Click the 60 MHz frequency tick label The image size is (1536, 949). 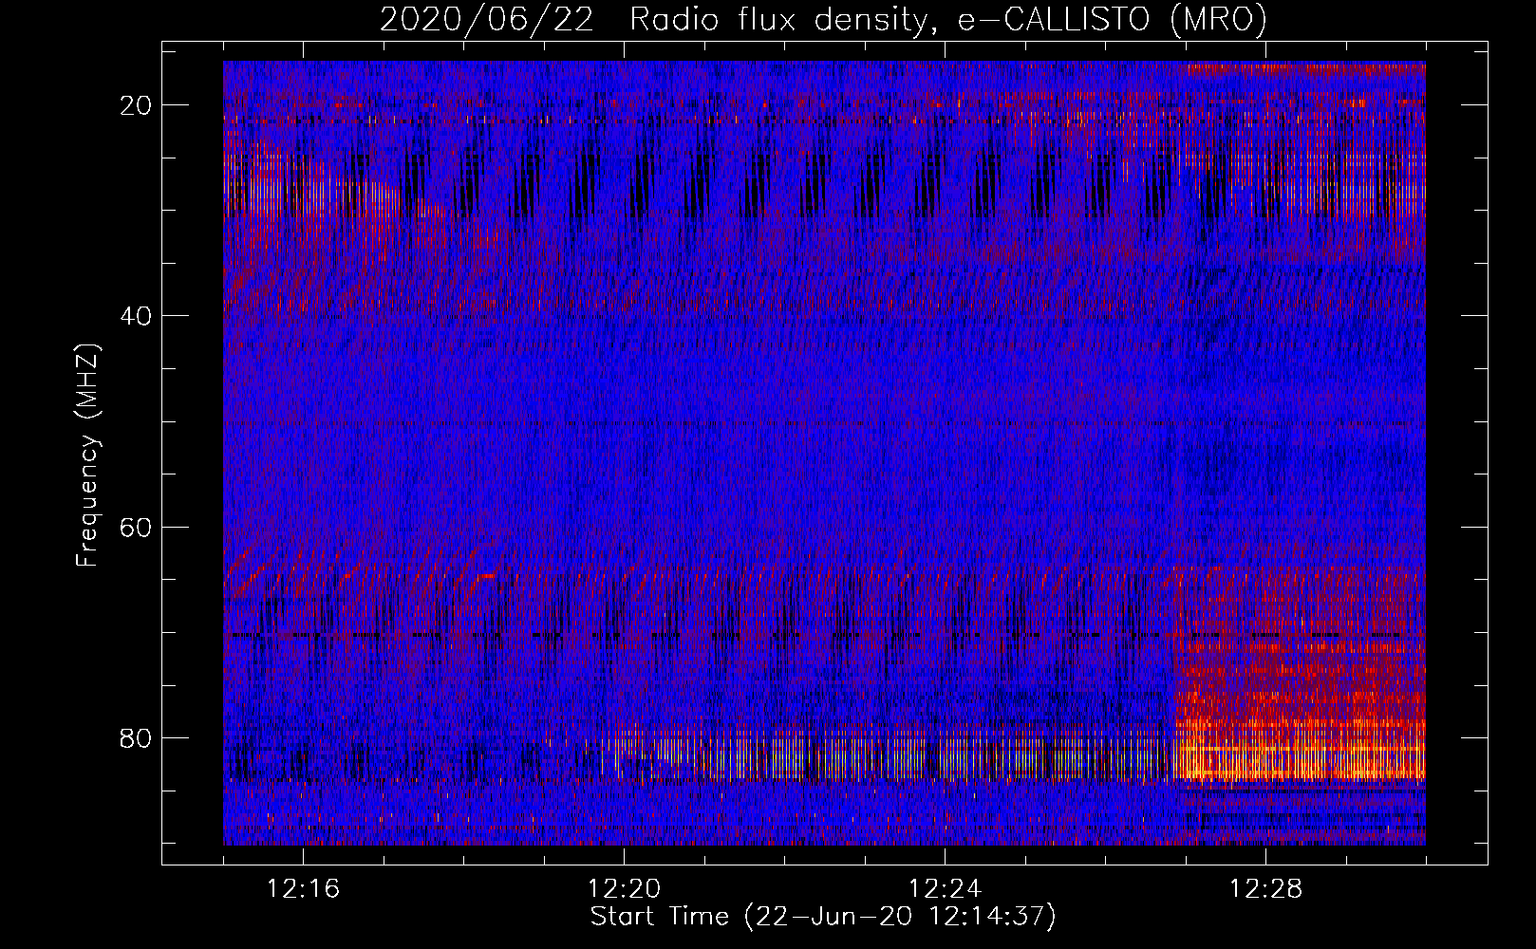pyautogui.click(x=137, y=527)
